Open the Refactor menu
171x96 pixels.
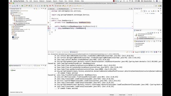pyautogui.click(x=42, y=1)
